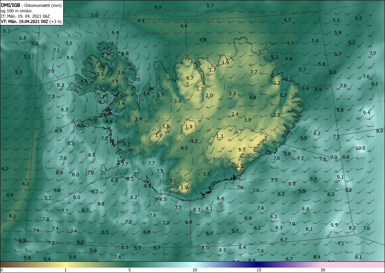Select the 8.5 value near the south coast
This screenshot has height=273, width=385.
(x=163, y=199)
